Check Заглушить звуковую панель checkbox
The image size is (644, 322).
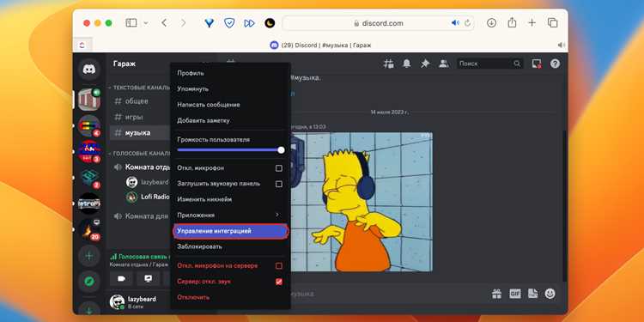pos(279,184)
